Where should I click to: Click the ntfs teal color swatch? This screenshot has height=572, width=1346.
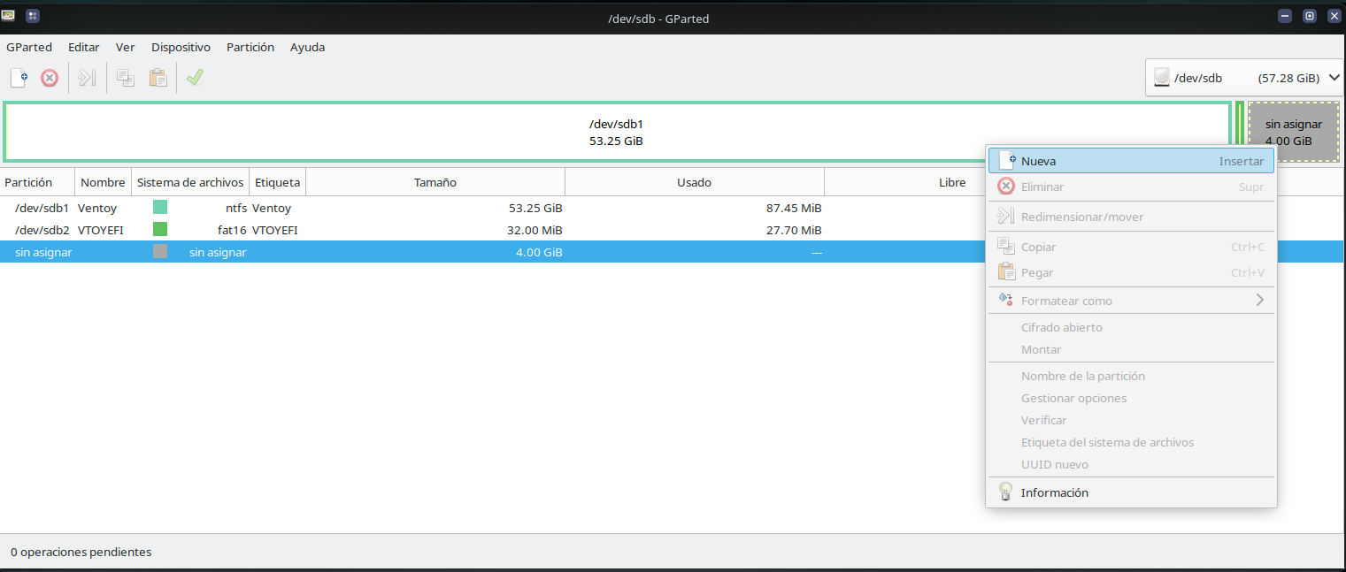click(x=160, y=208)
